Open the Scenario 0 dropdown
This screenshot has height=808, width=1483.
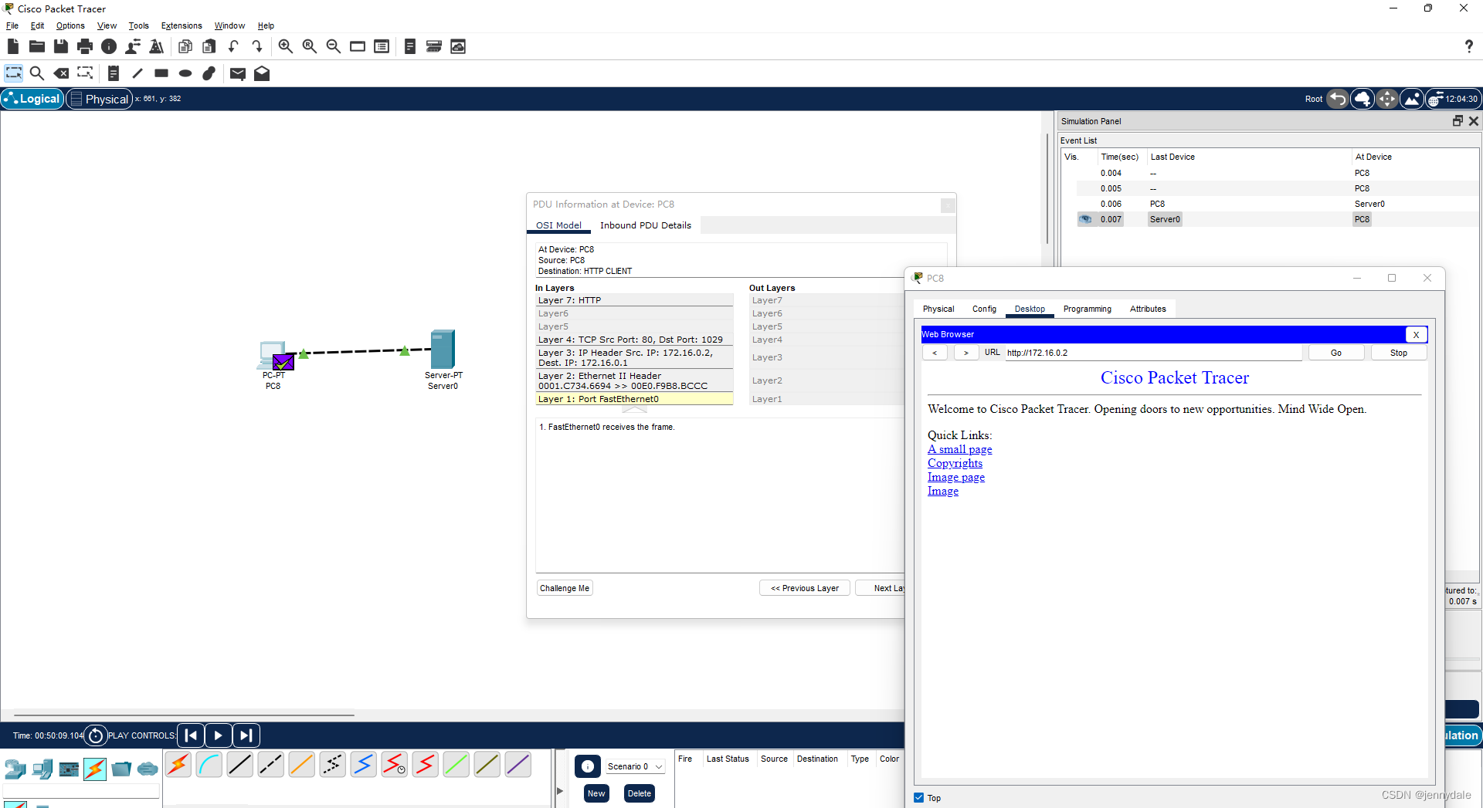tap(634, 766)
